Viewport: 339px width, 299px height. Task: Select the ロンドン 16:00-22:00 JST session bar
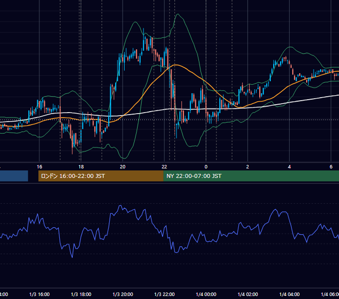coord(101,176)
